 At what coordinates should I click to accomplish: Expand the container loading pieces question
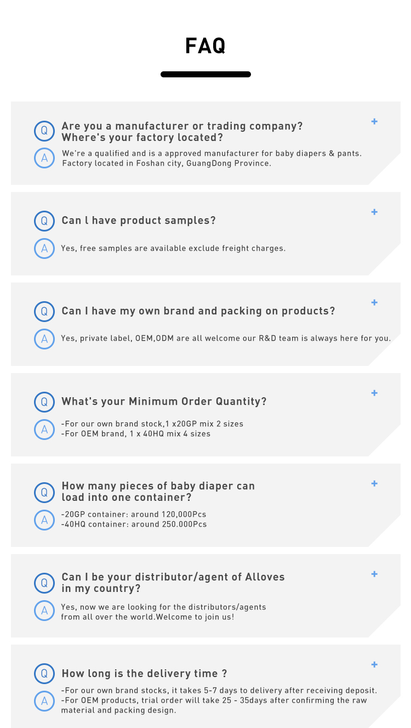374,483
